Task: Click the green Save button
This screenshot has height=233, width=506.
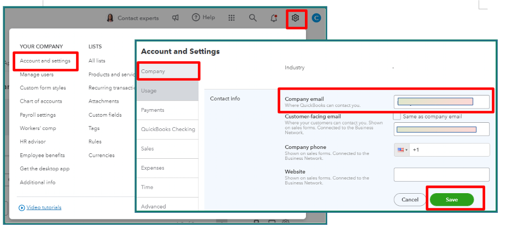Action: point(452,200)
